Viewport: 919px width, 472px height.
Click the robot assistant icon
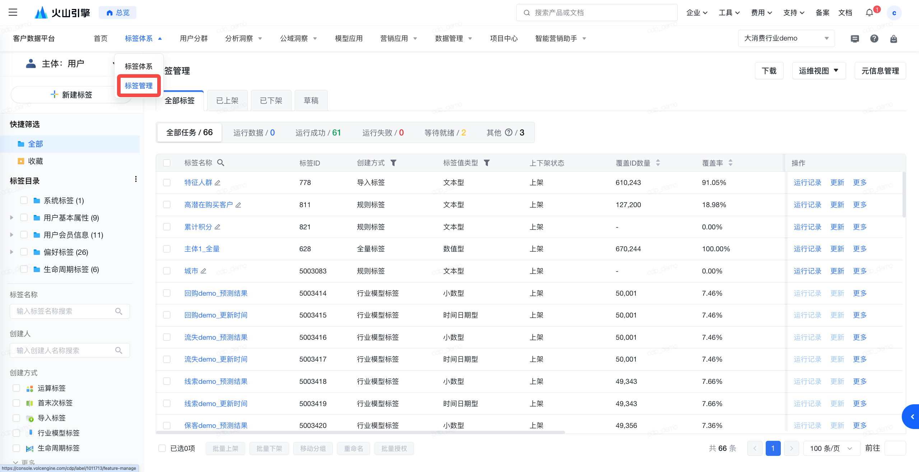point(894,39)
